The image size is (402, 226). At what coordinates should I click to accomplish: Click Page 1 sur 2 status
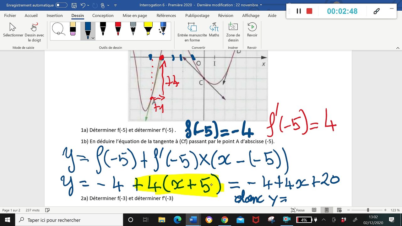coord(11,210)
